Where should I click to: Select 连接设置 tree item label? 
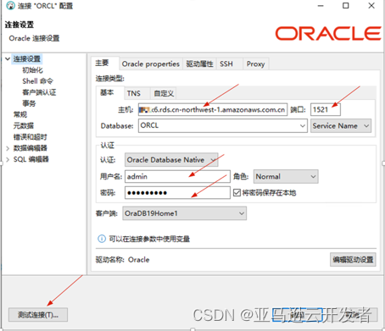point(27,58)
